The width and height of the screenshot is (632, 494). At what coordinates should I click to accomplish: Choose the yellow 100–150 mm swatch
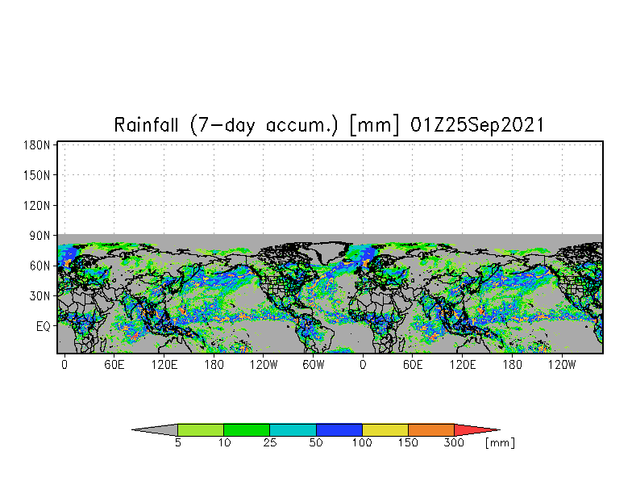click(x=385, y=429)
